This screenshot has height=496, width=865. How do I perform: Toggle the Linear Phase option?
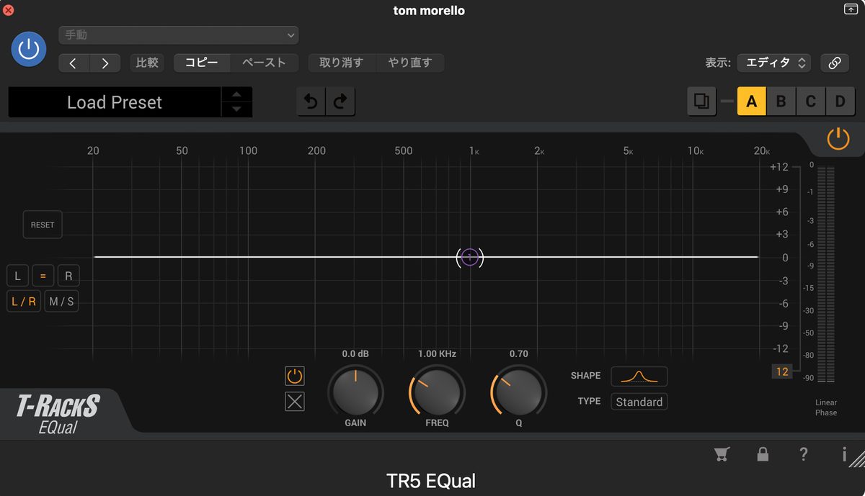[x=826, y=407]
